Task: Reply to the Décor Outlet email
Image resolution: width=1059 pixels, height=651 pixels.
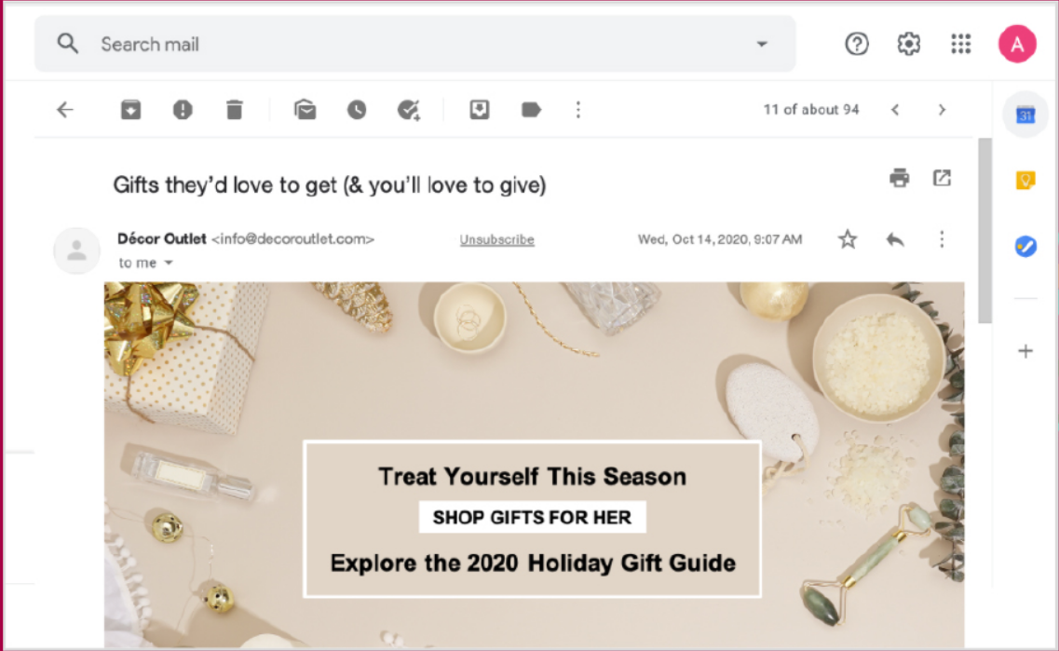Action: coord(895,239)
